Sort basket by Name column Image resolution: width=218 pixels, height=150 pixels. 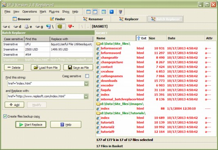(x=116, y=38)
